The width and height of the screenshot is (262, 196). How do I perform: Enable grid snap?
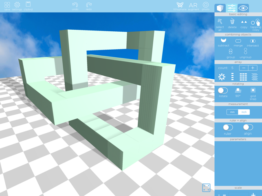pos(253,94)
